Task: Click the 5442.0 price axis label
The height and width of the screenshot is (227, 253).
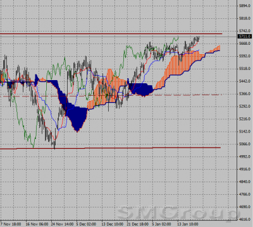Action: click(245, 81)
